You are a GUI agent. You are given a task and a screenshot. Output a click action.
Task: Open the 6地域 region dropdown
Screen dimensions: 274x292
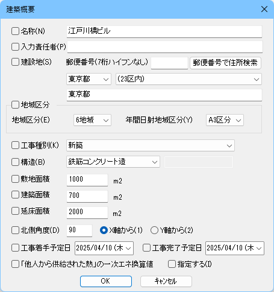coord(92,120)
